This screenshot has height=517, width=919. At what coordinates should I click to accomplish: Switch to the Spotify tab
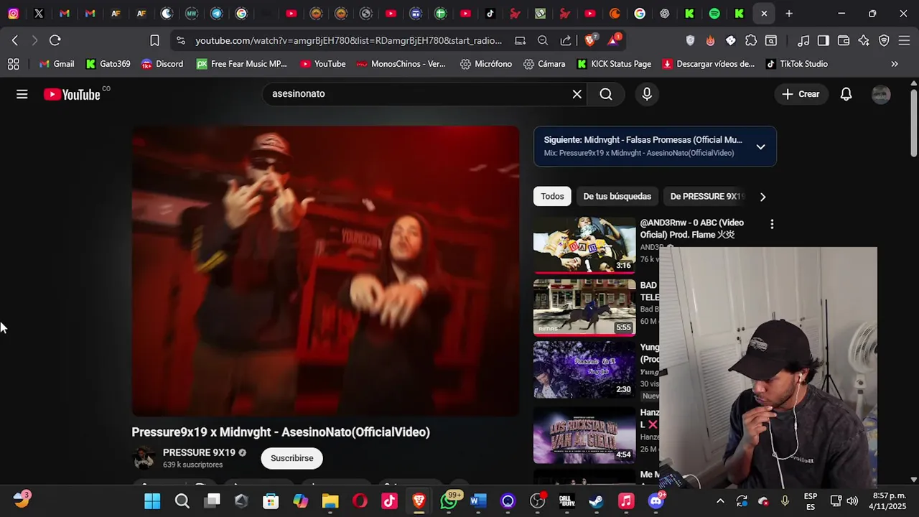714,14
